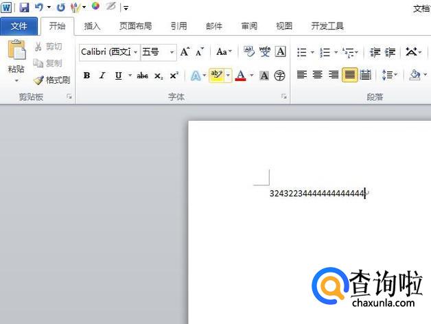
Task: Open the underline style dropdown arrow
Action: pos(130,75)
